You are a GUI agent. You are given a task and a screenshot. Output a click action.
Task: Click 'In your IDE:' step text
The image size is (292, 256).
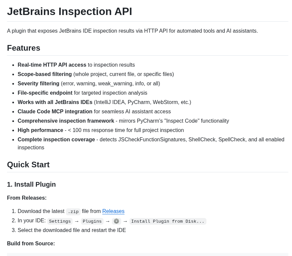[x=32, y=220]
